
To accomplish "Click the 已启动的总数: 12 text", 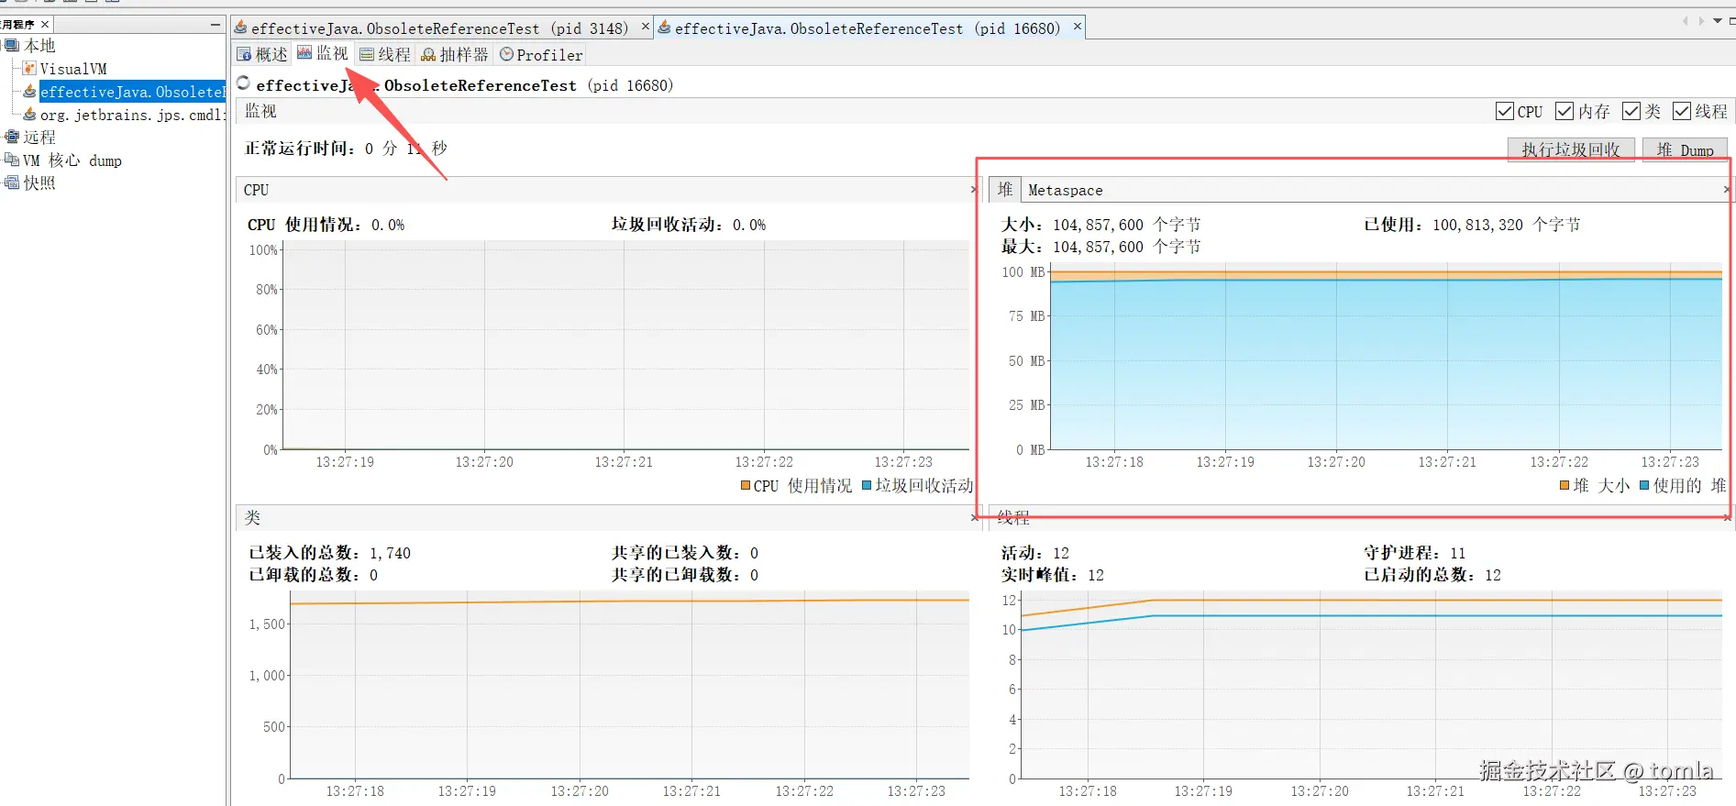I will (1432, 575).
